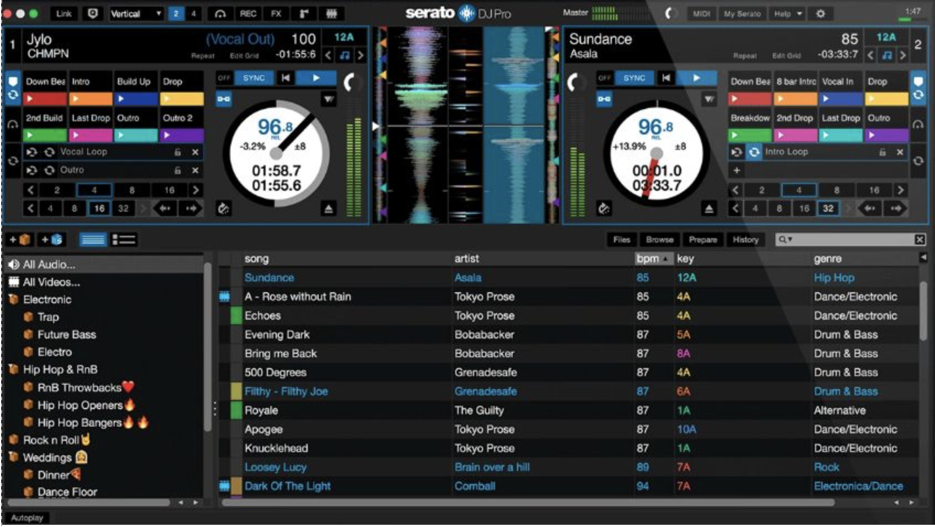Image resolution: width=935 pixels, height=527 pixels.
Task: Shift loop size range left on deck 2
Action: tap(735, 190)
